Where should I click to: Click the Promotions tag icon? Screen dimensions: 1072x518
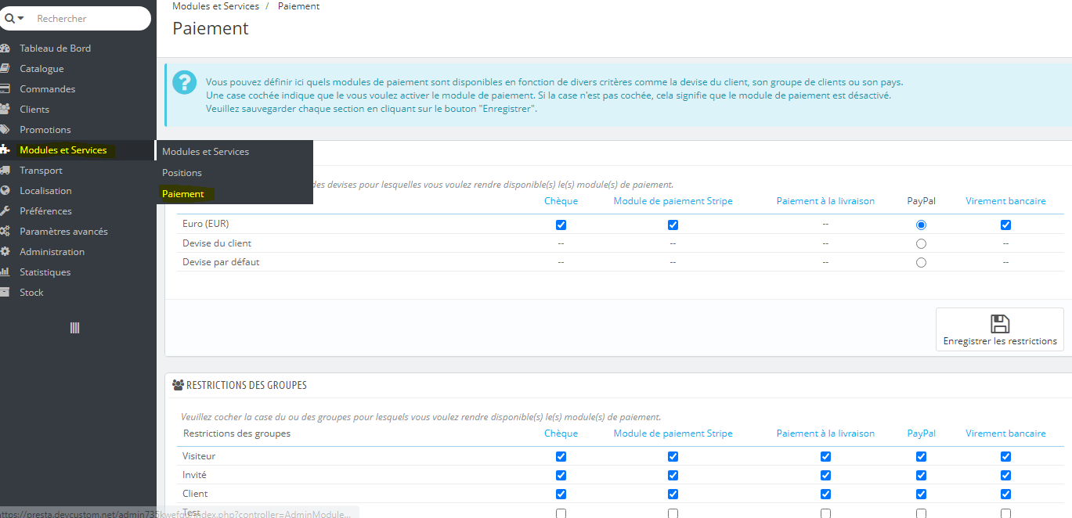[5, 129]
